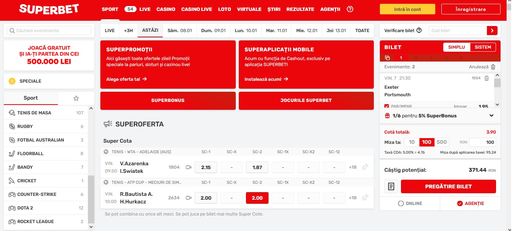
Task: Open favorites star tab in sidebar
Action: tap(76, 98)
